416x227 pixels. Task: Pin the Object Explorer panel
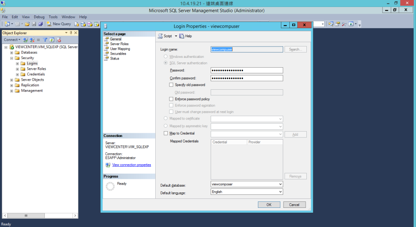(71, 33)
